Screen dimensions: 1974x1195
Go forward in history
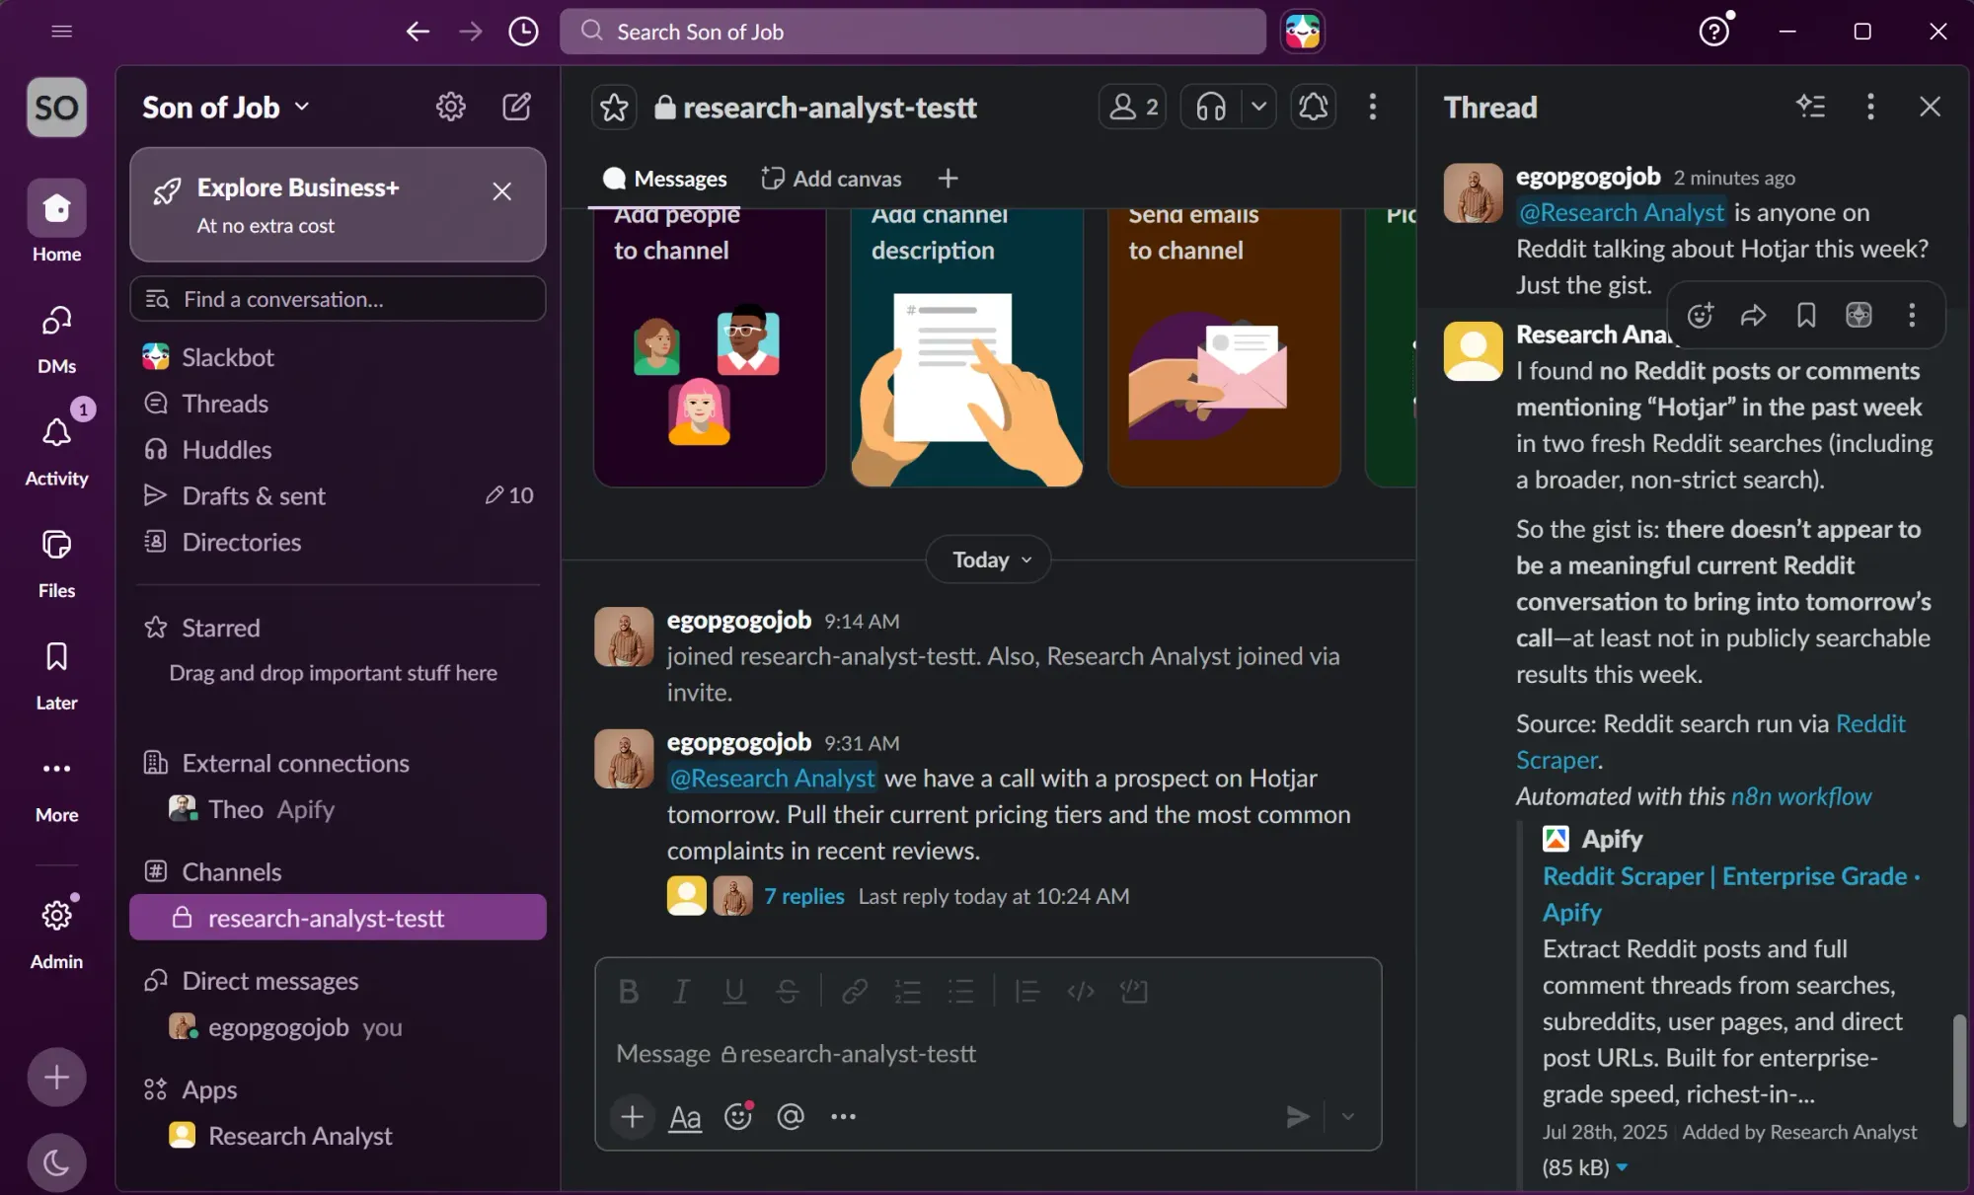point(471,32)
